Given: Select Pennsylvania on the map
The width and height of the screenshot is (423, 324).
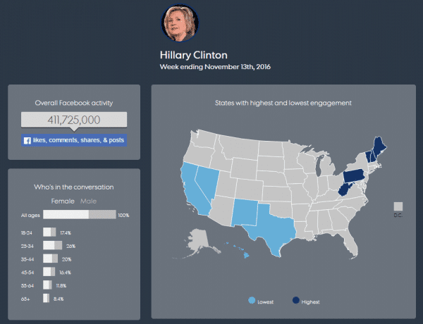Looking at the screenshot, I should (354, 176).
